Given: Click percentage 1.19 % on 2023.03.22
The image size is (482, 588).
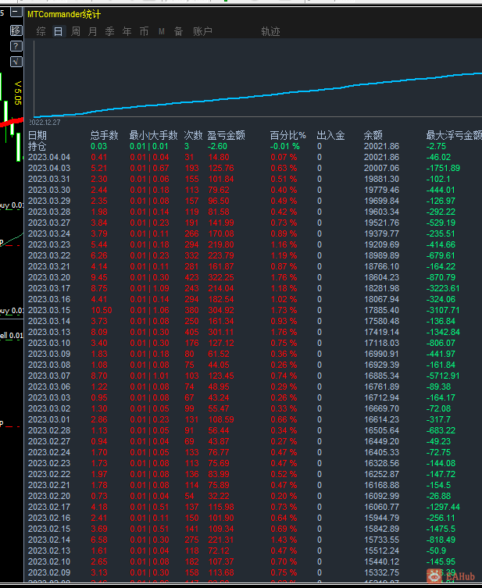Looking at the screenshot, I should pos(284,256).
